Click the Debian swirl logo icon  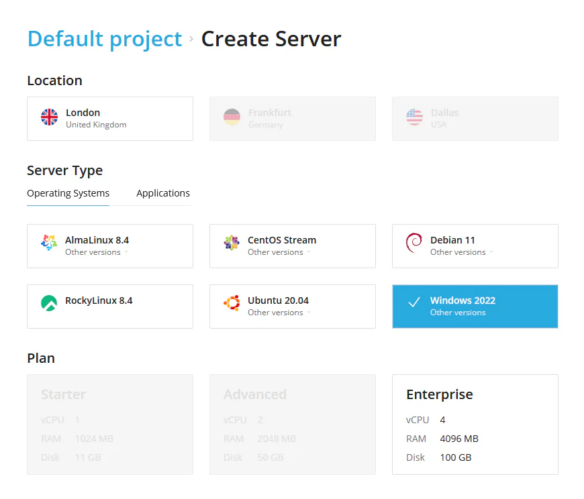click(x=414, y=243)
